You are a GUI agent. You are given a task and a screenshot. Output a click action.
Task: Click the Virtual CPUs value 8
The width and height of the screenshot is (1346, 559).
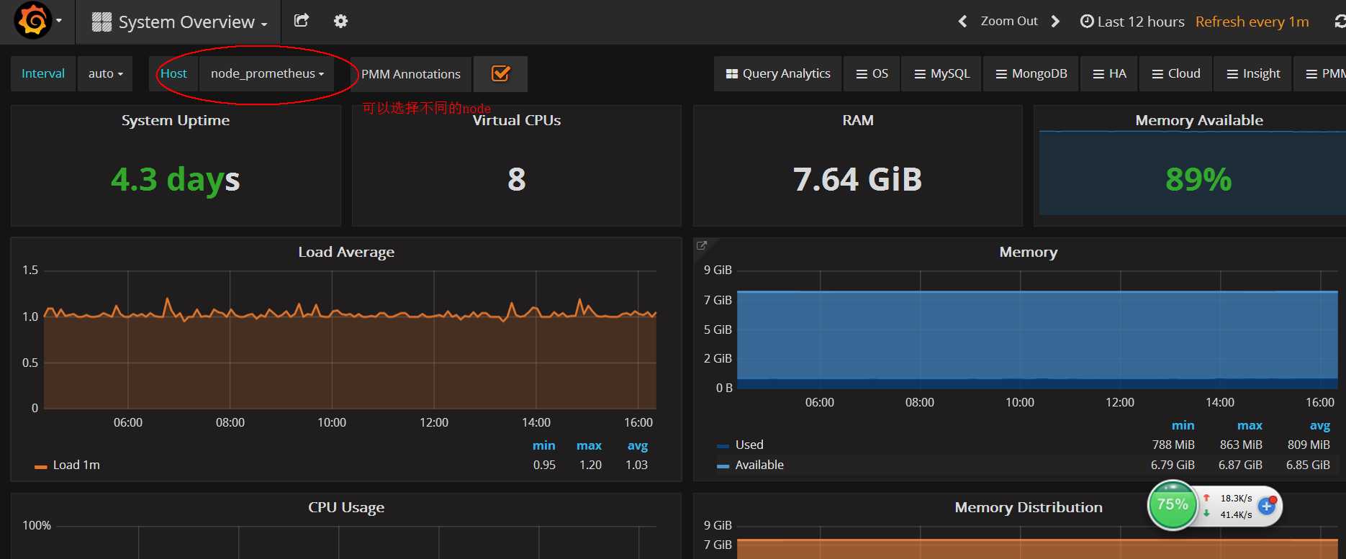point(517,179)
